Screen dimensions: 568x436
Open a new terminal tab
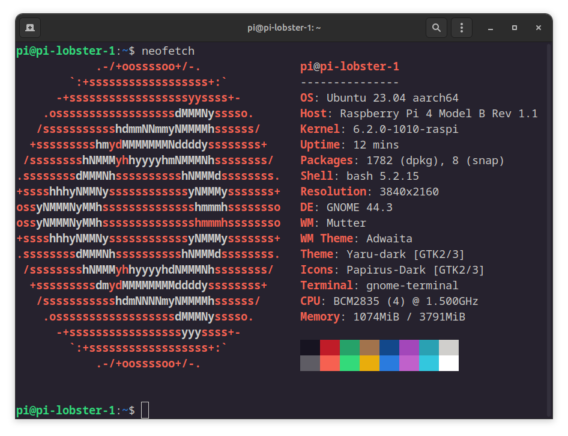point(30,28)
